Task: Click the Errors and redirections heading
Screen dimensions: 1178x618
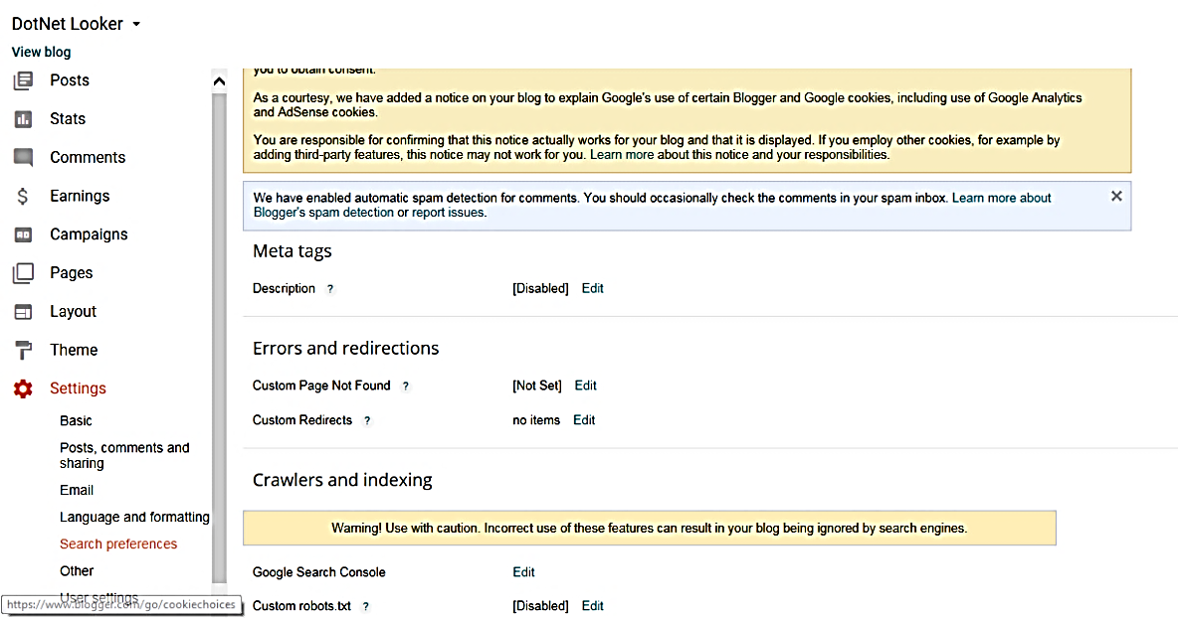Action: (x=345, y=348)
